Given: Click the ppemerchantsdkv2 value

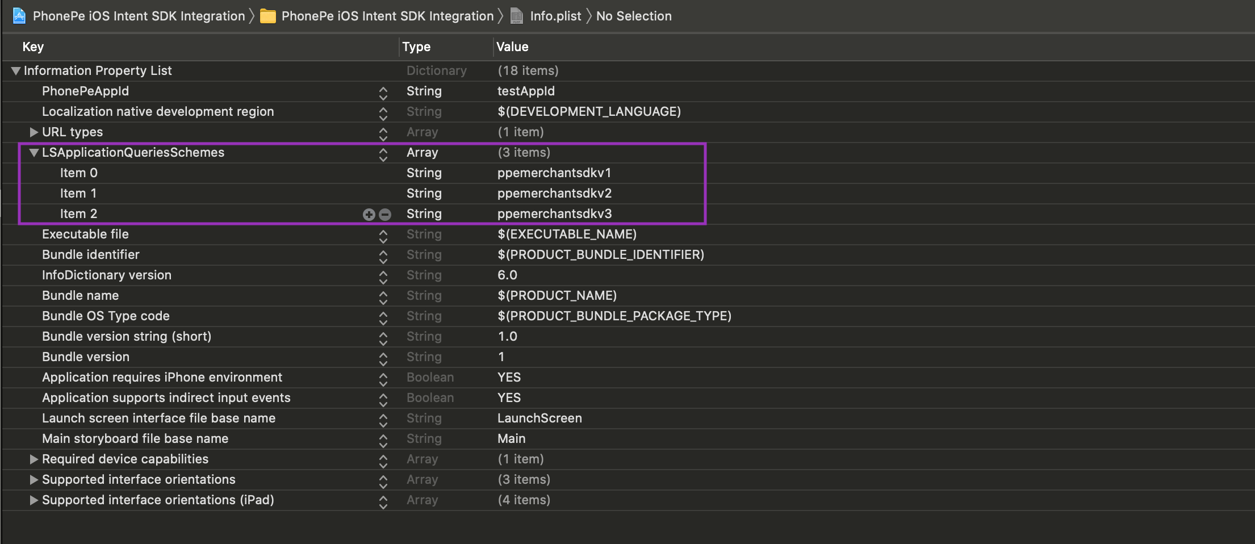Looking at the screenshot, I should click(555, 194).
